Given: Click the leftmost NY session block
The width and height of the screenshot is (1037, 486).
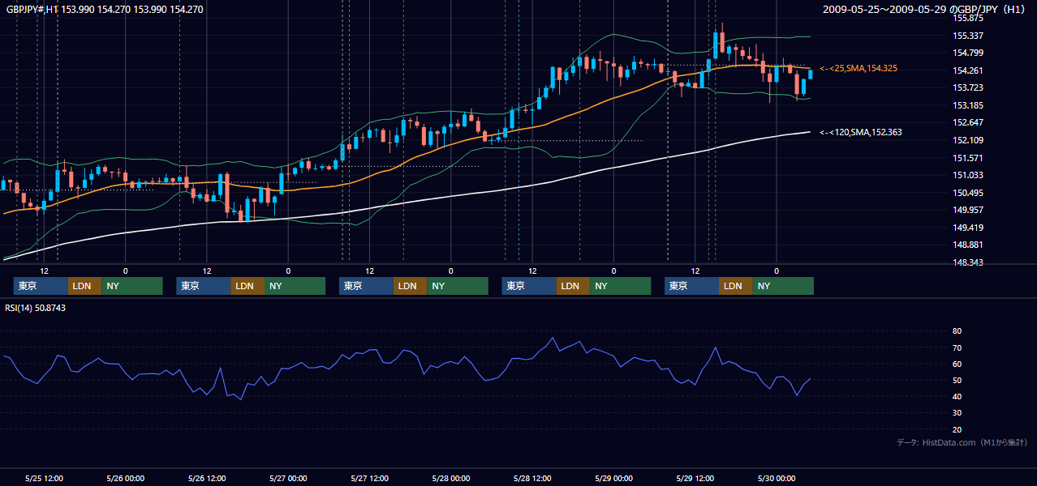Looking at the screenshot, I should point(132,286).
